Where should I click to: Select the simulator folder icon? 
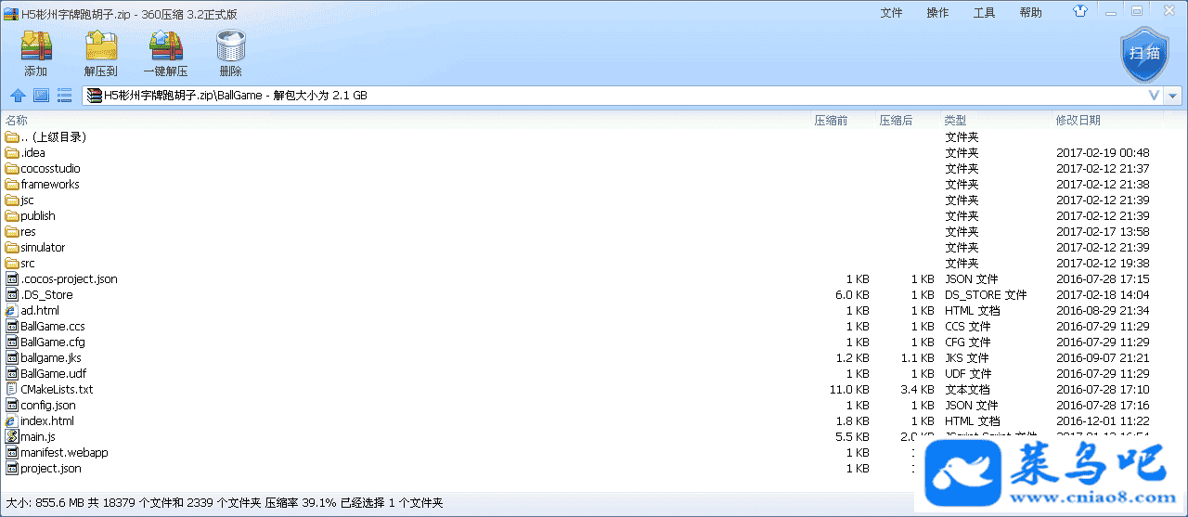pyautogui.click(x=12, y=248)
